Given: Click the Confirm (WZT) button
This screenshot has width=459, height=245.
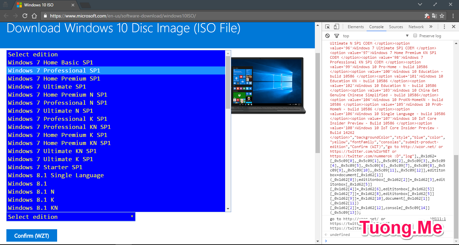Looking at the screenshot, I should tap(32, 236).
